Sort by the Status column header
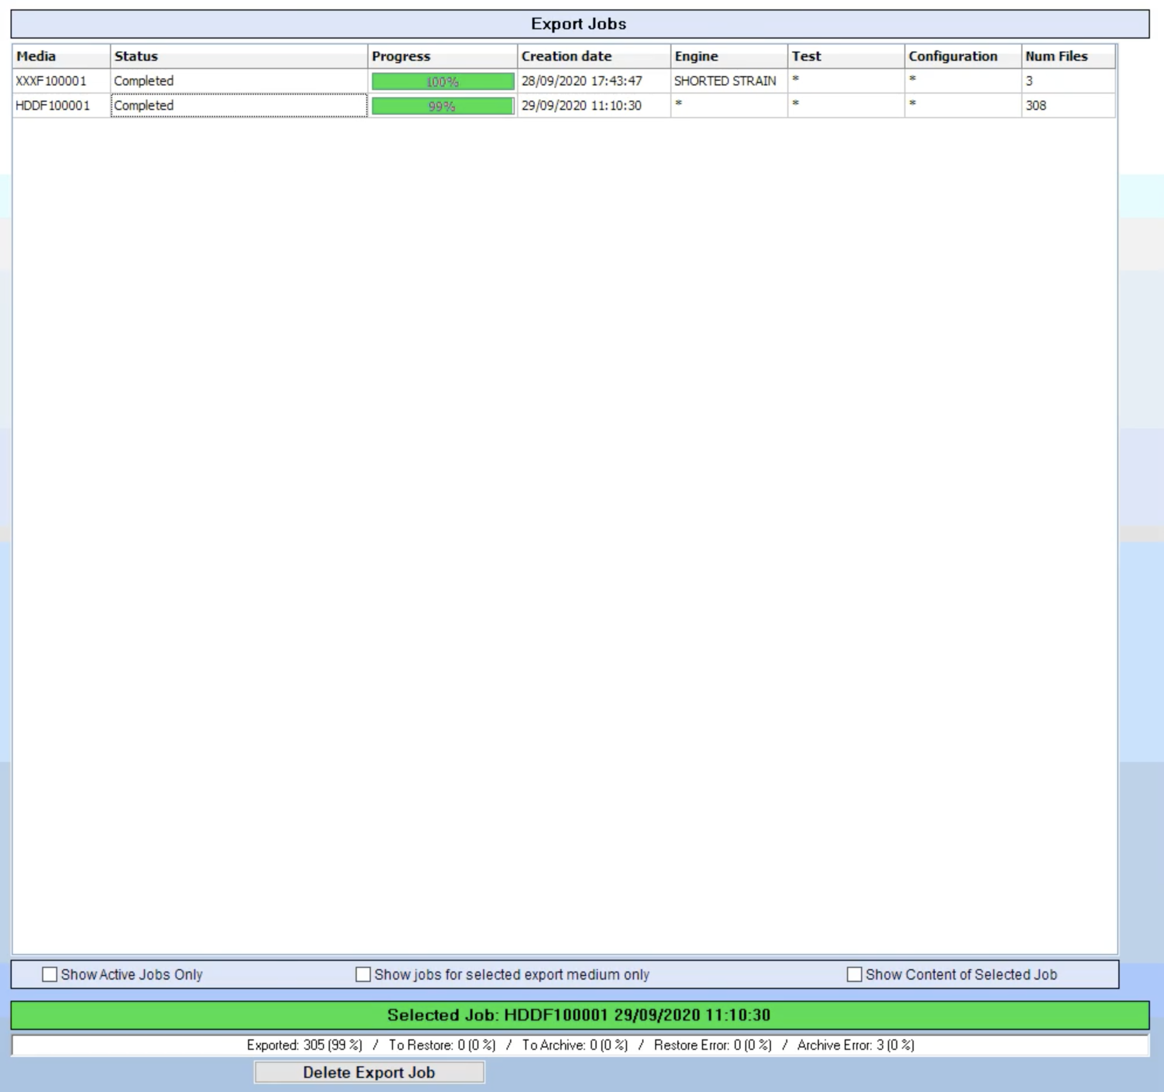This screenshot has height=1092, width=1164. [x=238, y=56]
